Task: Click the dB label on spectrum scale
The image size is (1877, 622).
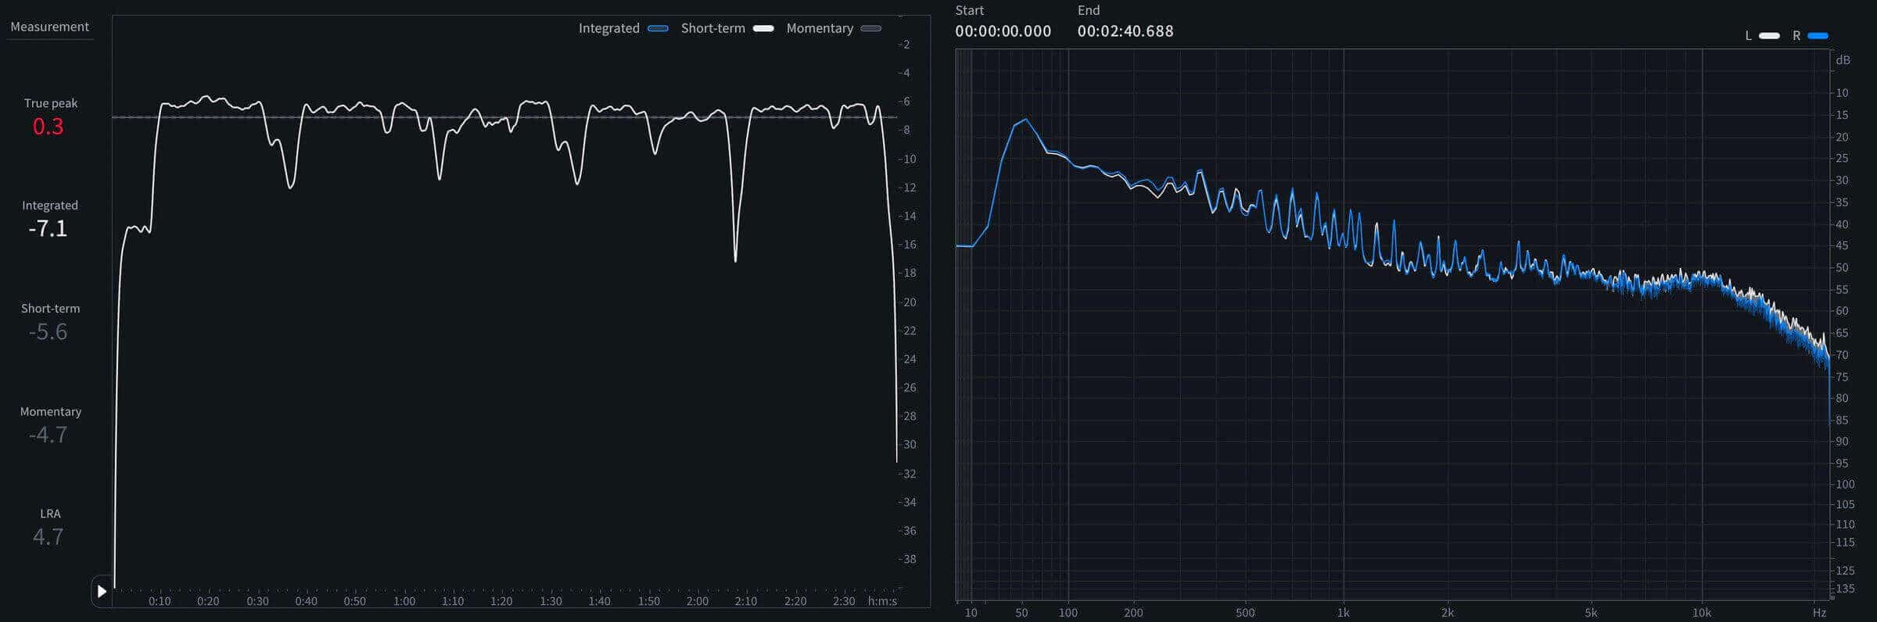Action: coord(1843,61)
